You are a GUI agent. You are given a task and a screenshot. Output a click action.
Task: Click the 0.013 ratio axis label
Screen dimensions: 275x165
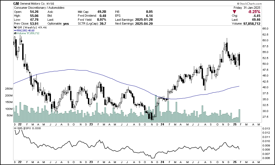(x=266, y=129)
